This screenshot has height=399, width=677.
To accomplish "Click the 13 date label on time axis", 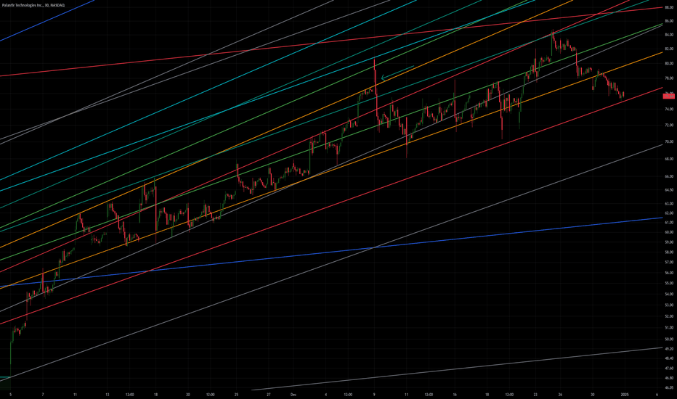I will [107, 395].
